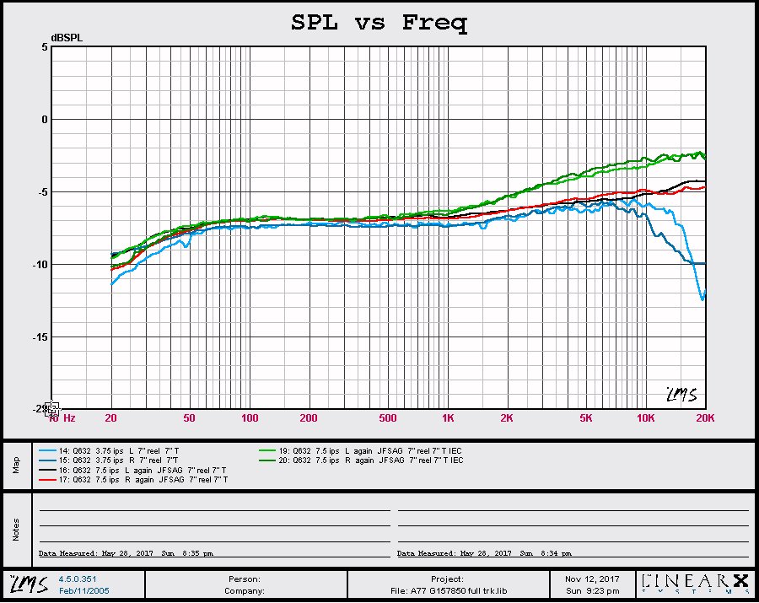This screenshot has height=603, width=759.
Task: Click the LinearX Systems logo
Action: (694, 583)
